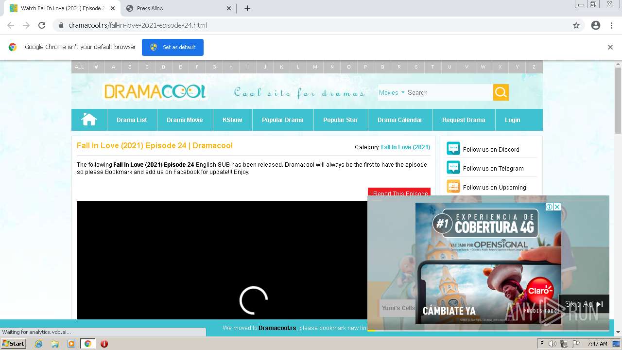The height and width of the screenshot is (350, 622).
Task: Click the address bar URL
Action: point(138,25)
